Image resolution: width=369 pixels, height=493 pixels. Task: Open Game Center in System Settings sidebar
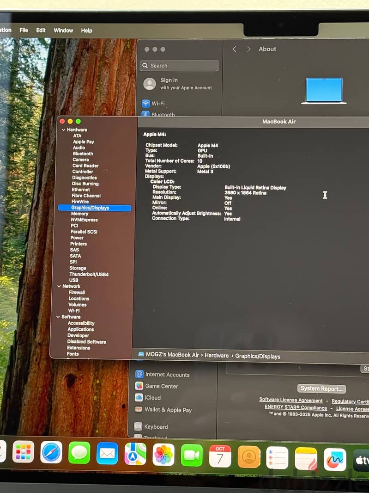point(157,386)
